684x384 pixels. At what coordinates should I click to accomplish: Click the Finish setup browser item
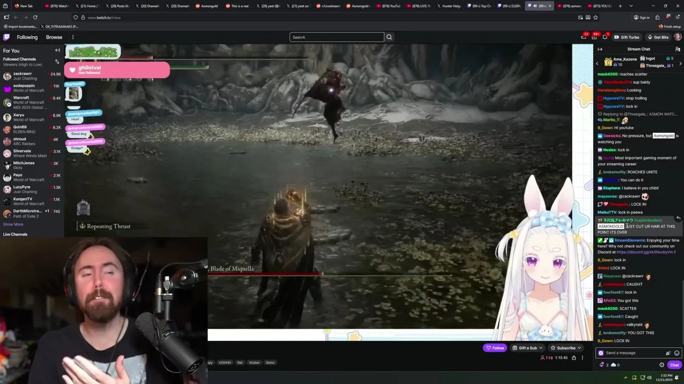coord(670,26)
